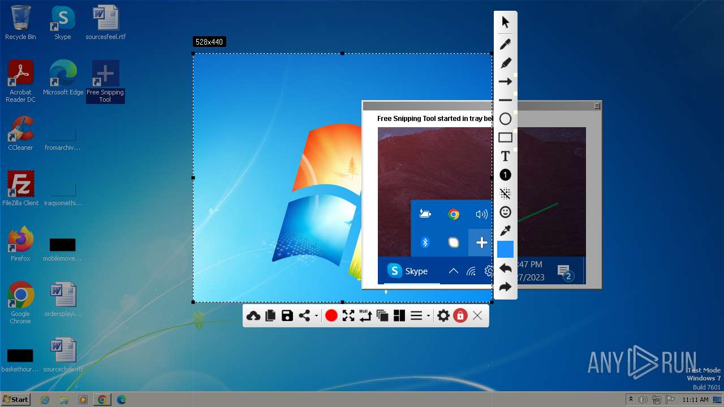Click the taskbar clock 11:11 AM
The height and width of the screenshot is (407, 724).
[695, 400]
